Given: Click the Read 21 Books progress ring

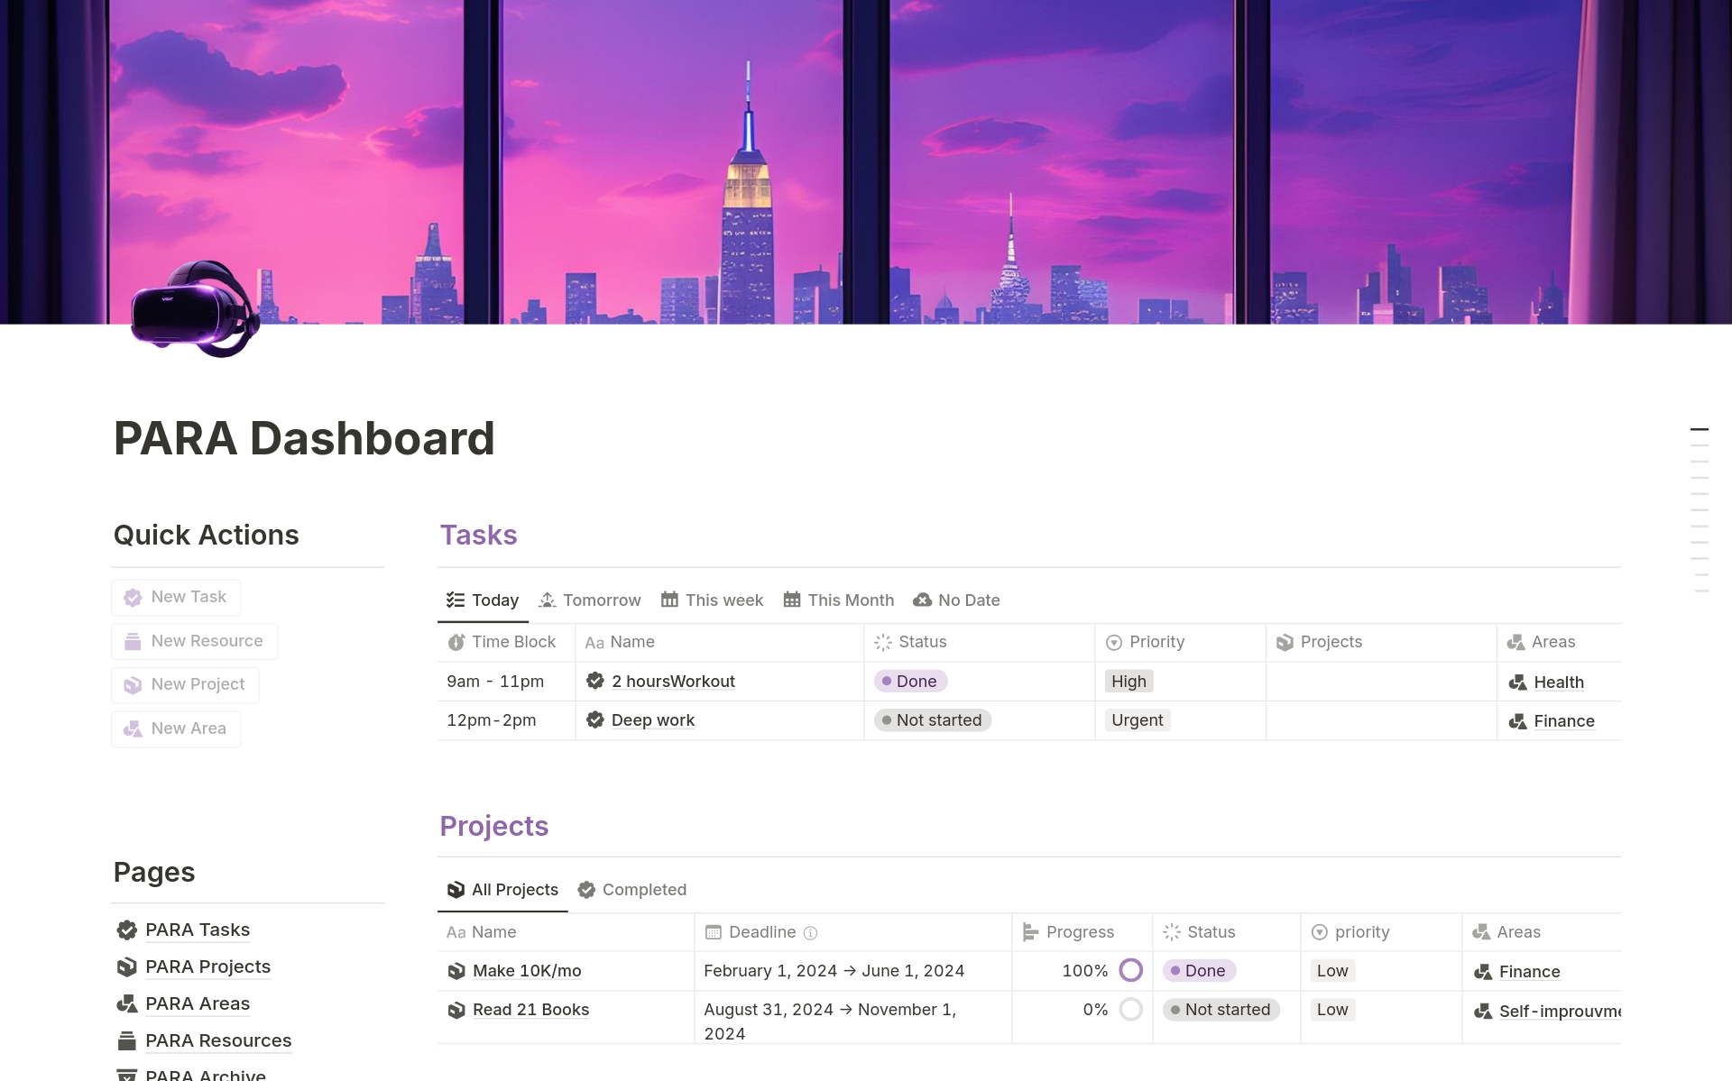Looking at the screenshot, I should tap(1130, 1010).
